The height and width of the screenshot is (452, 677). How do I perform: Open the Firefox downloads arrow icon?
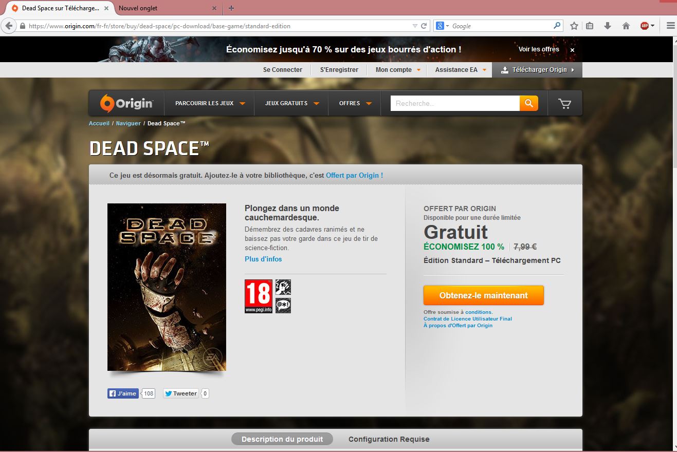[608, 26]
